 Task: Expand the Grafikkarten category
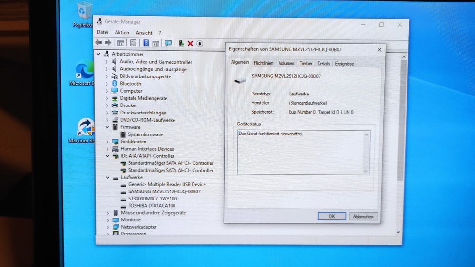pyautogui.click(x=107, y=142)
